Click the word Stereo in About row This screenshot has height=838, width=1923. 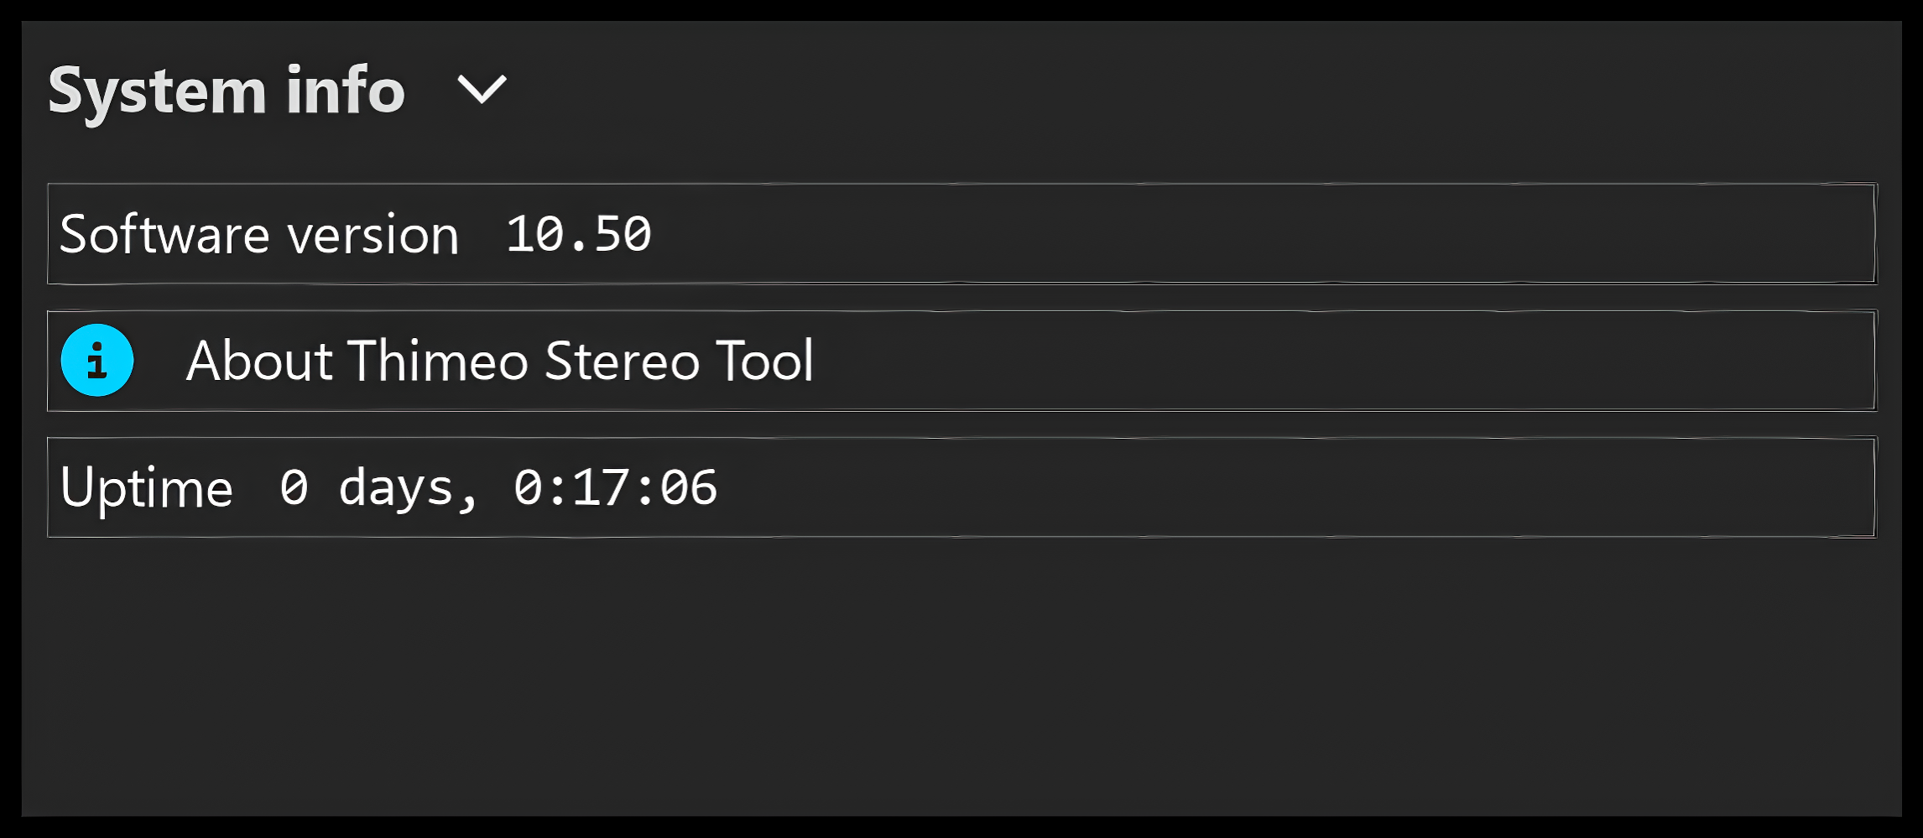pos(622,361)
